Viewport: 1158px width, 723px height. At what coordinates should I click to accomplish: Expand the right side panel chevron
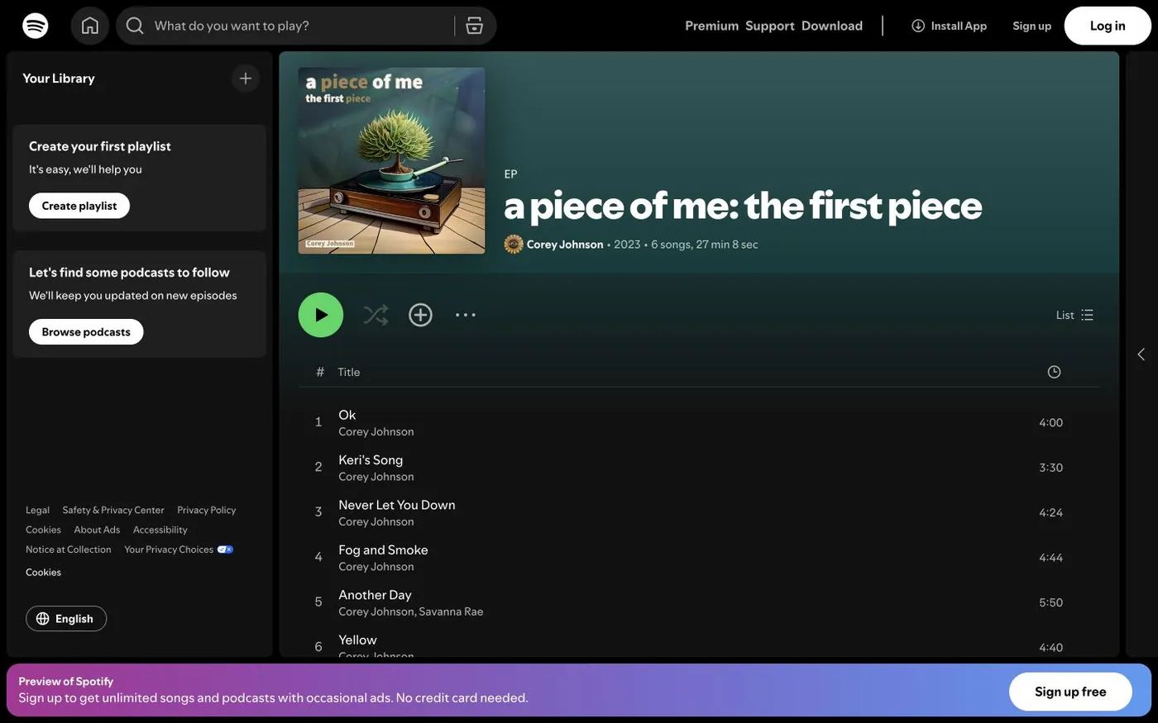[x=1141, y=354]
